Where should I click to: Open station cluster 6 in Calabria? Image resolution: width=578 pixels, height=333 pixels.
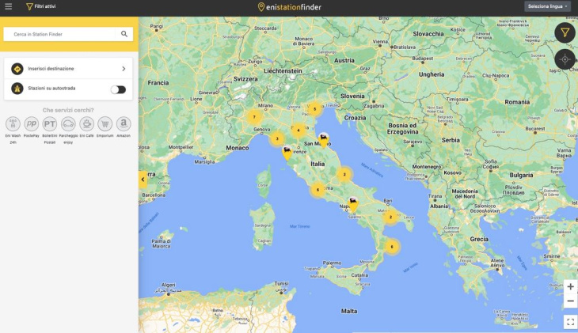click(392, 247)
